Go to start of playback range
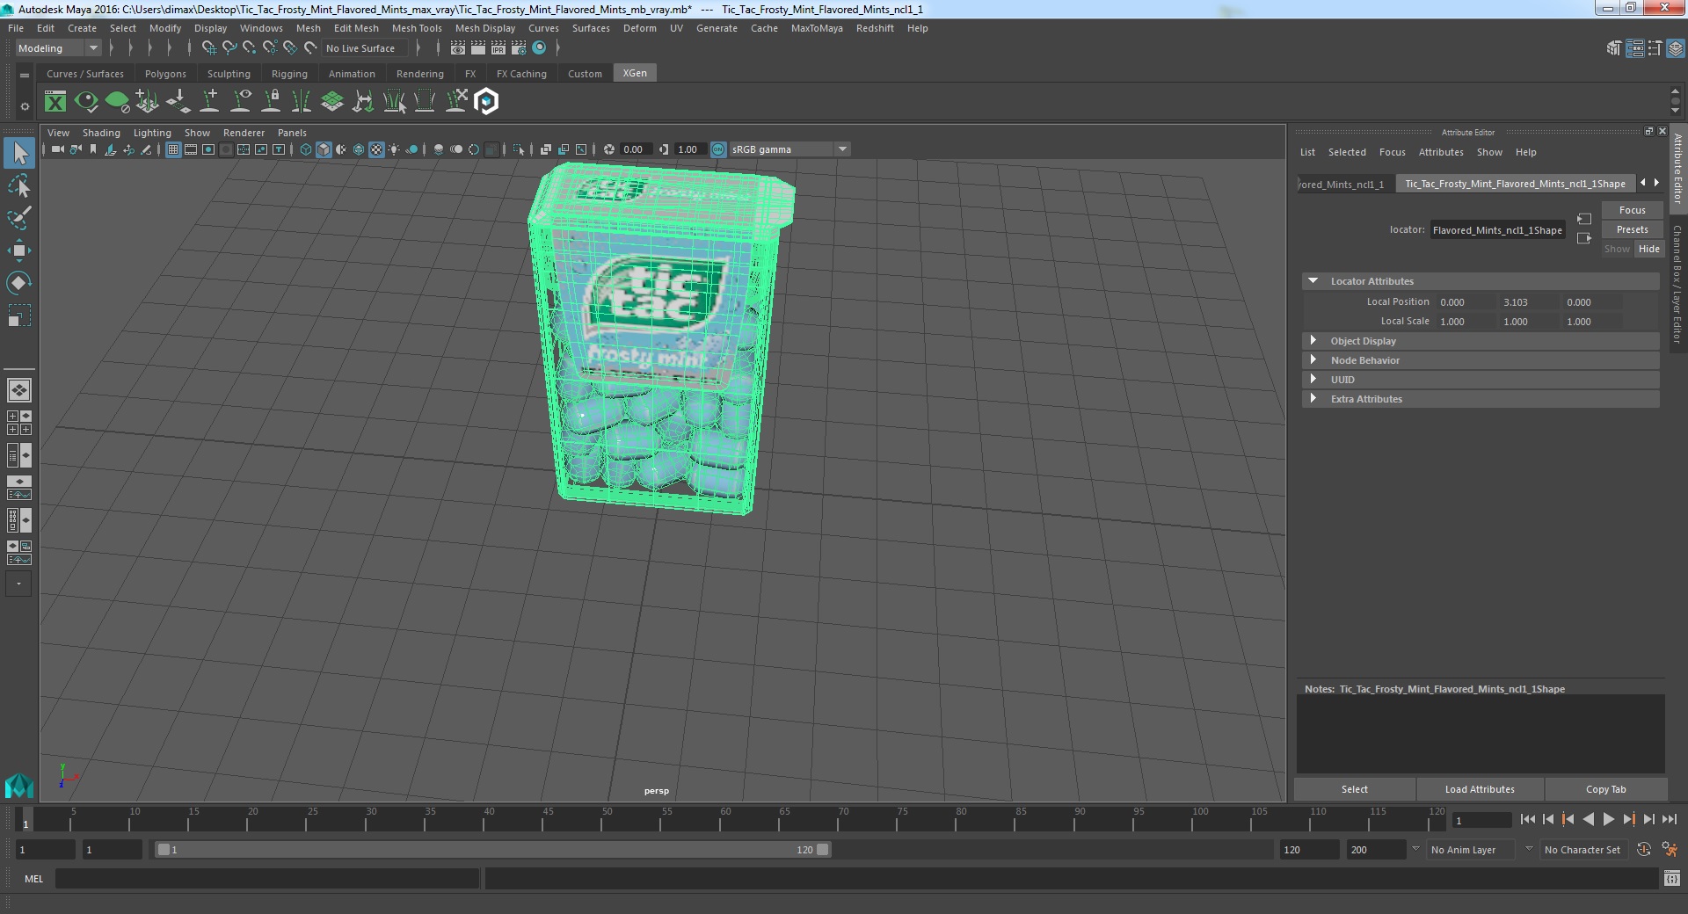This screenshot has height=914, width=1688. pos(1528,819)
